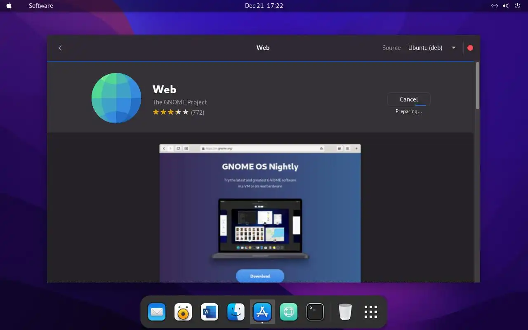Click the volume speaker icon
The width and height of the screenshot is (528, 330).
(506, 6)
